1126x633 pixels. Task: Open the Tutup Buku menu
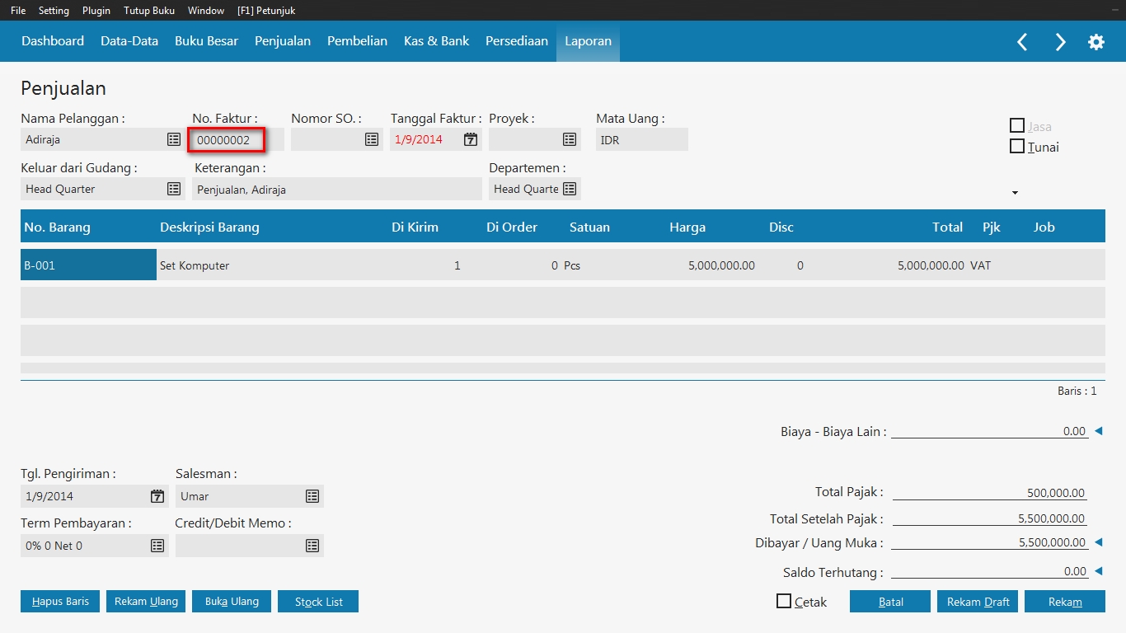(x=149, y=11)
